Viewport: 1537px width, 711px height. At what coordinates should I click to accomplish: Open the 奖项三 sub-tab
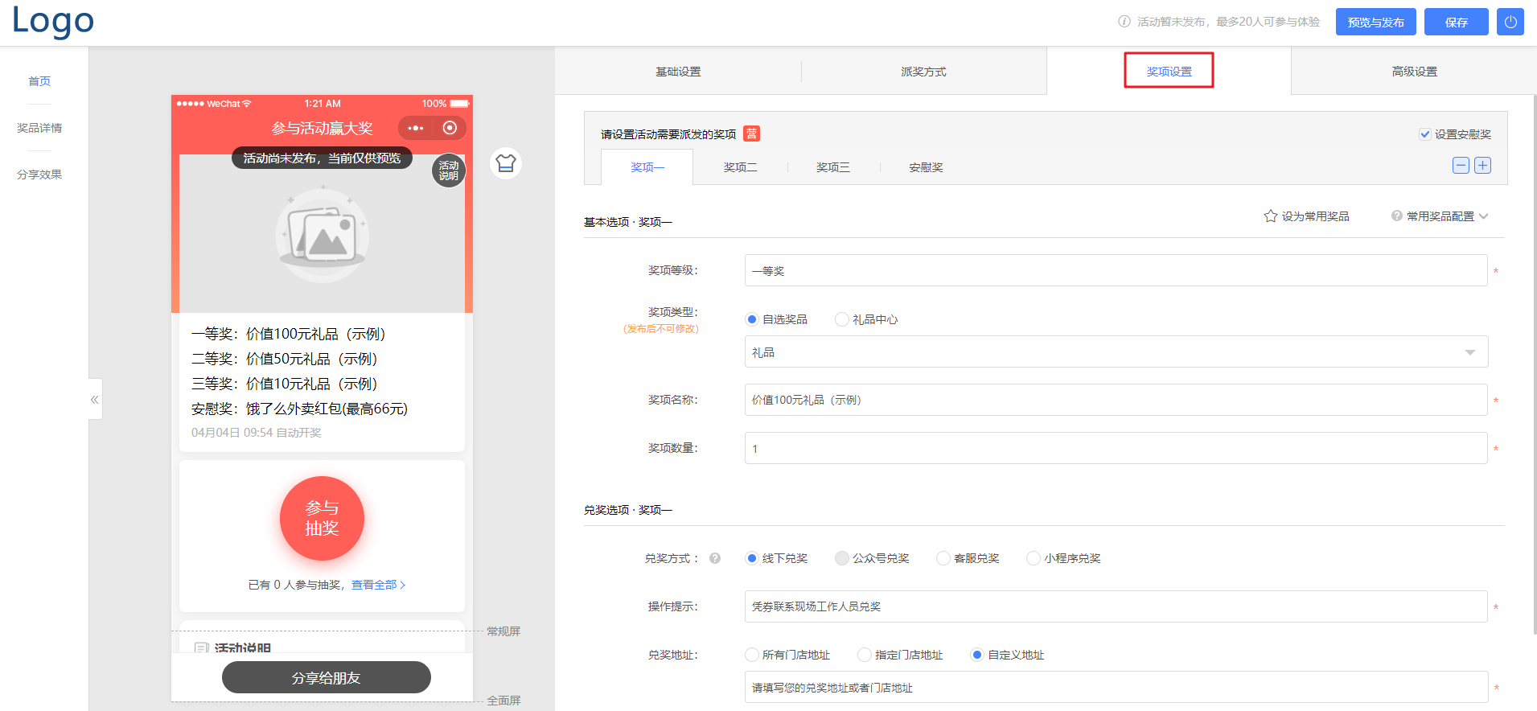[x=833, y=167]
